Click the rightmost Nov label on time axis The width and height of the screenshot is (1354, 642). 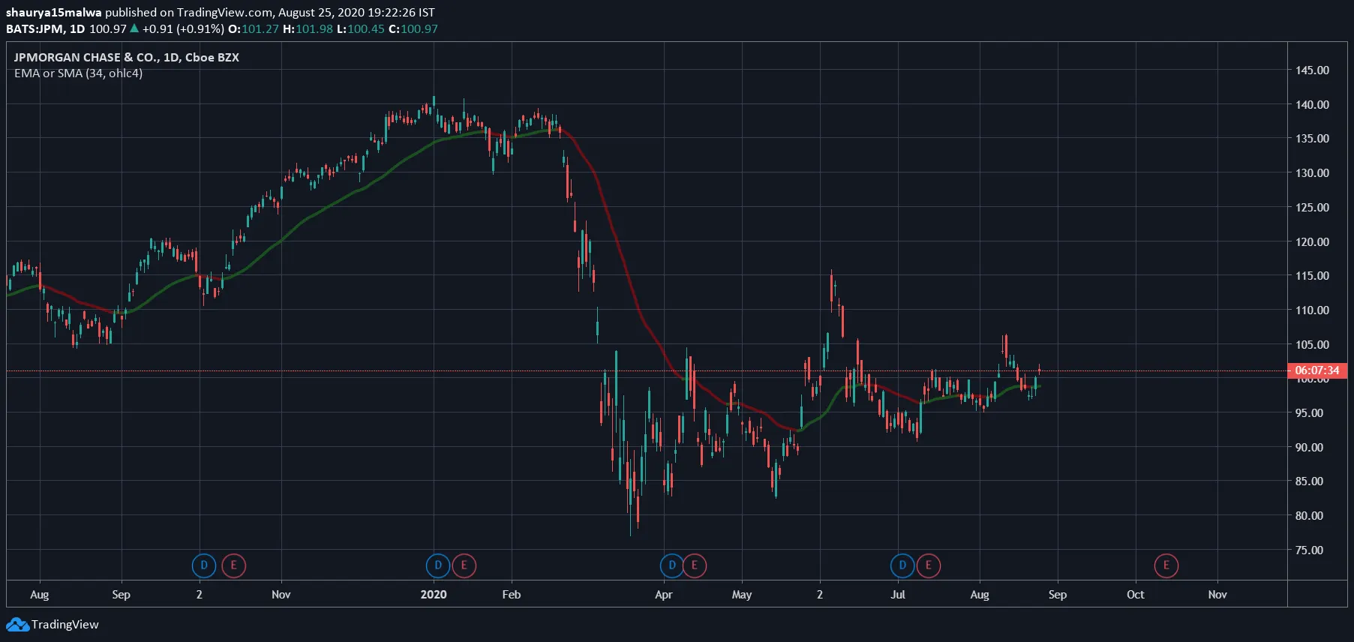tap(1217, 594)
